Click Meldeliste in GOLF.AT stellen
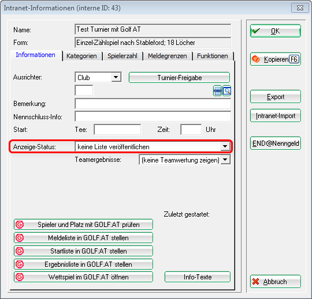 [83, 238]
